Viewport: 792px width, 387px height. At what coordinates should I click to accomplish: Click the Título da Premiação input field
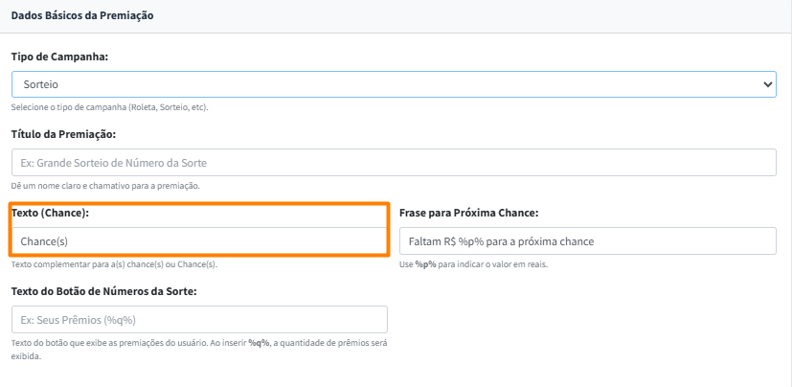pyautogui.click(x=393, y=163)
